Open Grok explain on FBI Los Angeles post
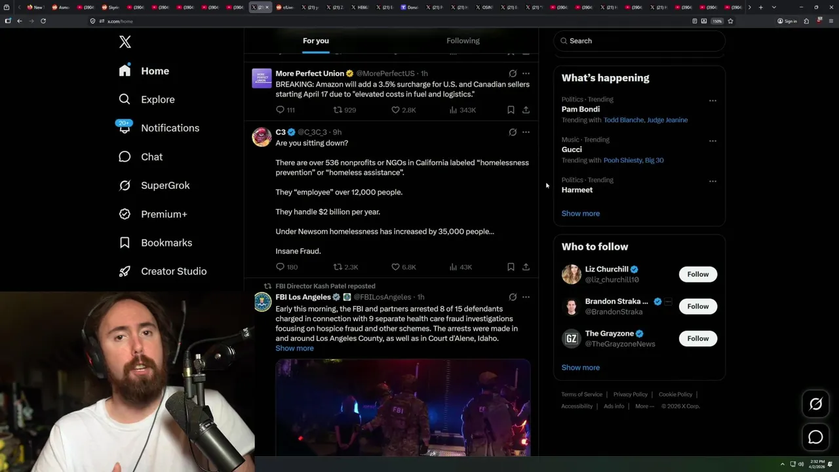The width and height of the screenshot is (839, 472). click(513, 297)
